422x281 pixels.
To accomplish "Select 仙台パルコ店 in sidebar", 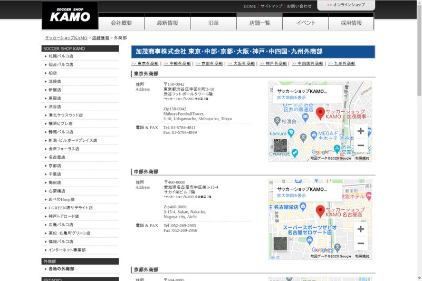I will (61, 64).
